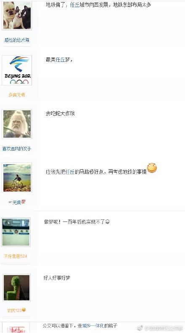Click the cyclist by the lake avatar
This screenshot has width=185, height=333.
pos(17,178)
